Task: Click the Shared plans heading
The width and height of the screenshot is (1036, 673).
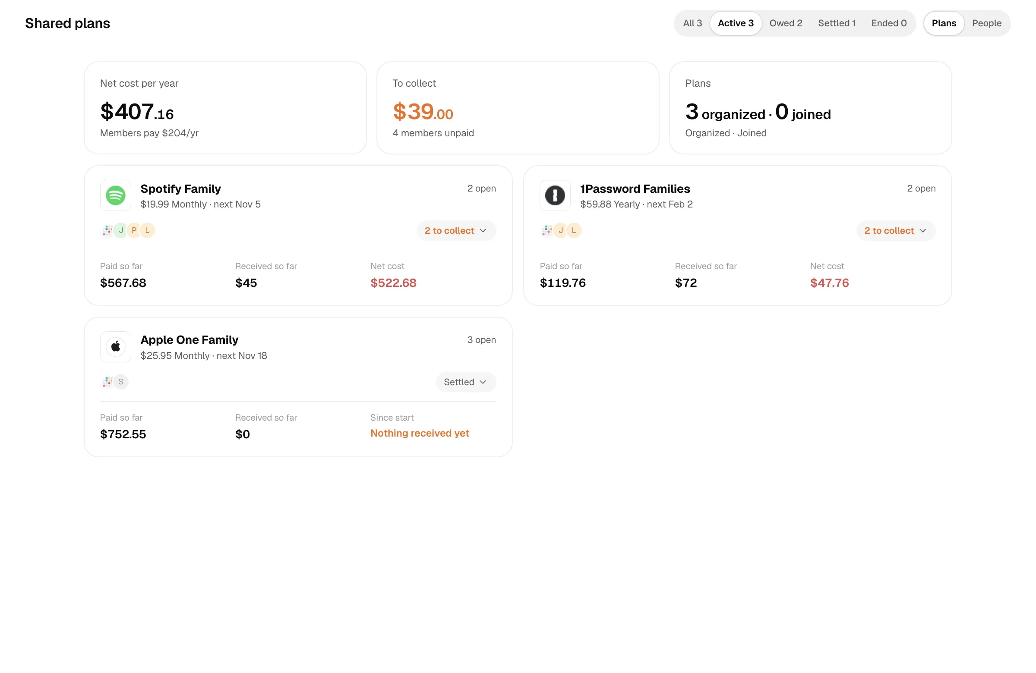Action: pos(67,23)
